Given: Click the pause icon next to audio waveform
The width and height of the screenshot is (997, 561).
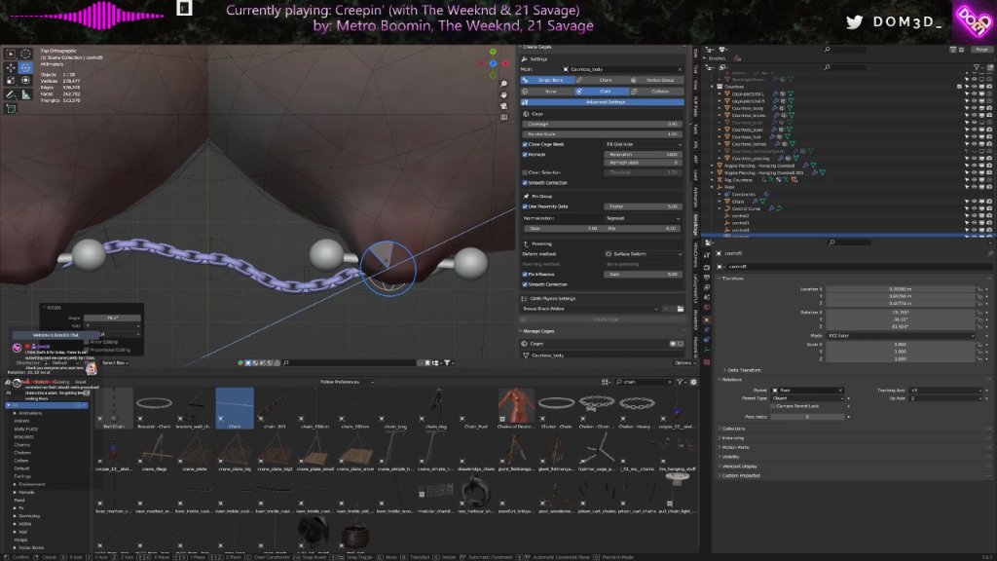Looking at the screenshot, I should click(x=184, y=8).
